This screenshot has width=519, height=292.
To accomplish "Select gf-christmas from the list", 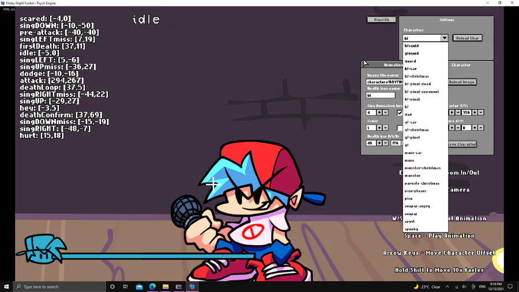I will 426,130.
